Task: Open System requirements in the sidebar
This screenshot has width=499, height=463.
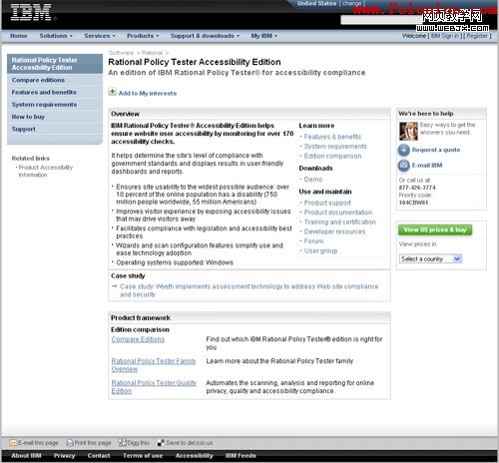Action: click(44, 105)
